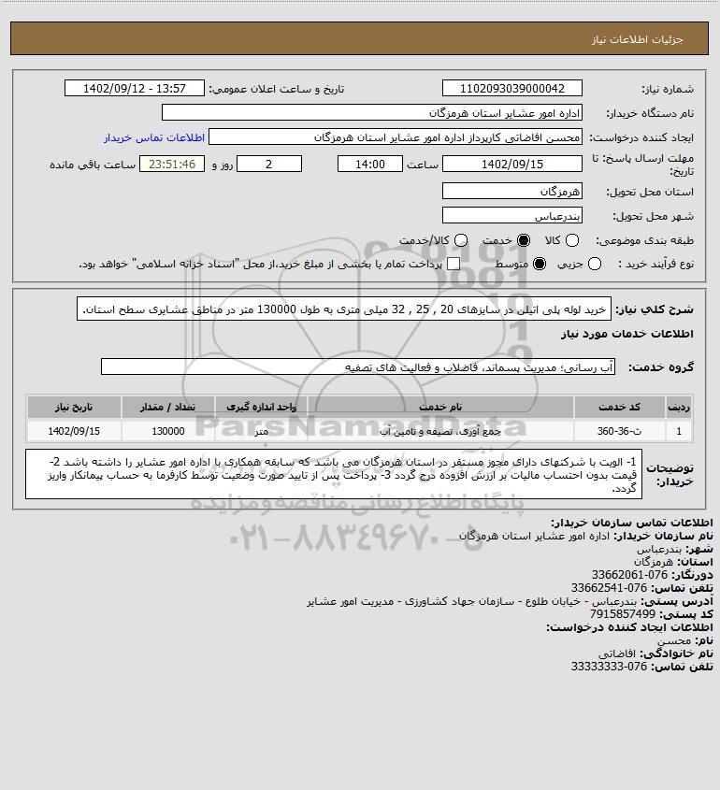720x790 pixels.
Task: Click the کد خدمت column header
Action: (619, 407)
